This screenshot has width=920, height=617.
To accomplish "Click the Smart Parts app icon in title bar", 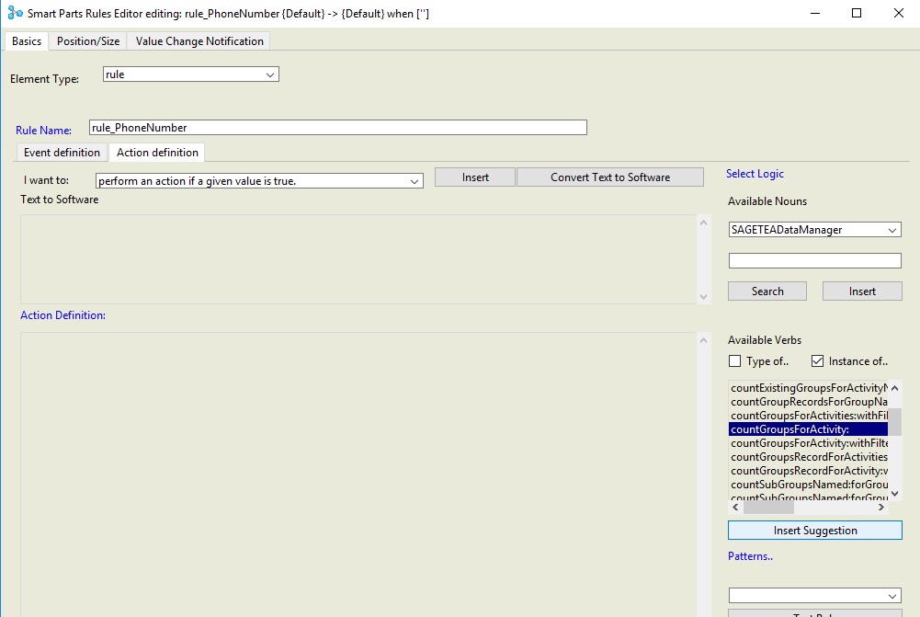I will click(x=15, y=12).
